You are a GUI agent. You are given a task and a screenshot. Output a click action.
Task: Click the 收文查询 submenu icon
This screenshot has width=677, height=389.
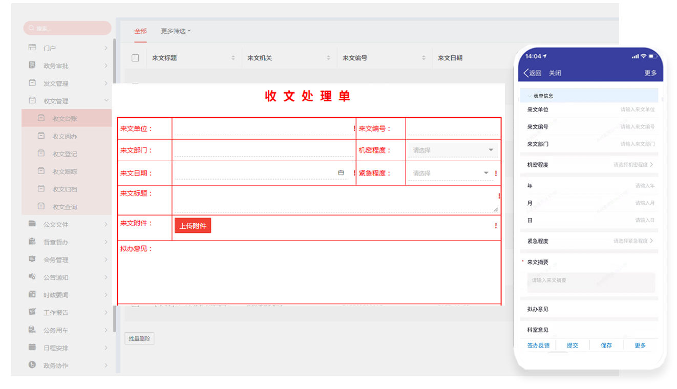(x=41, y=206)
